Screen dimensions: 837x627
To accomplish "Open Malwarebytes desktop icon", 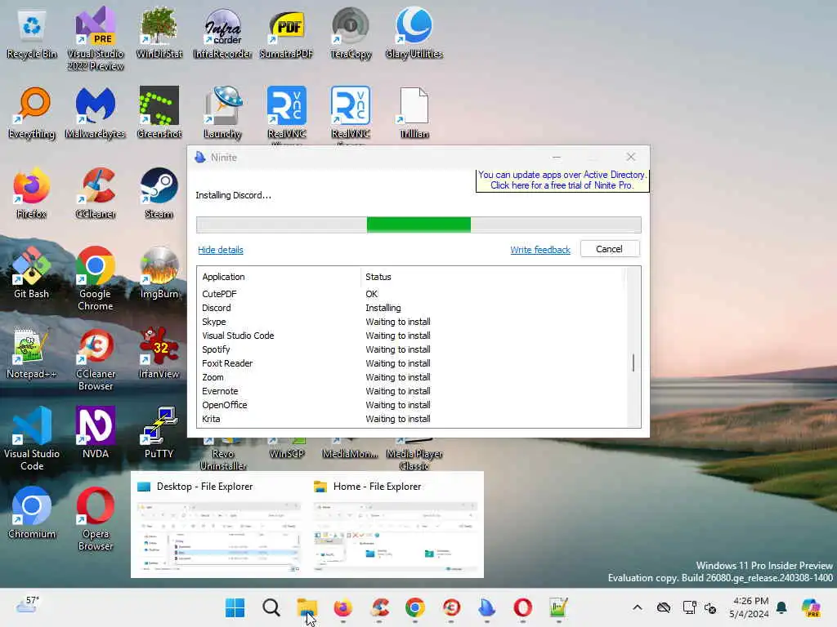I will [x=96, y=113].
